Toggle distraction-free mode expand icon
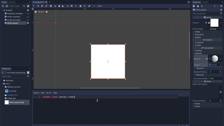This screenshot has height=126, width=224. [189, 2]
